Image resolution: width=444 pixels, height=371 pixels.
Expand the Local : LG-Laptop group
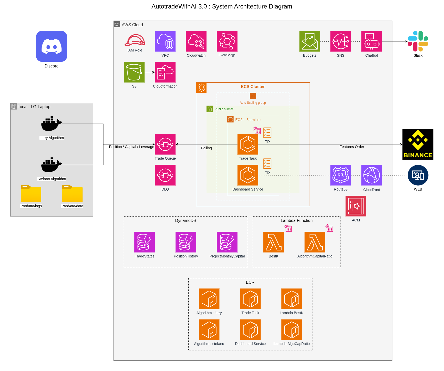click(14, 106)
